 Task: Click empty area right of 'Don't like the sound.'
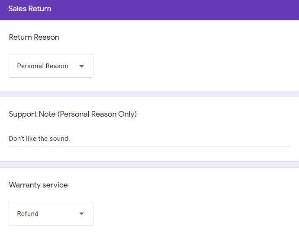point(179,139)
